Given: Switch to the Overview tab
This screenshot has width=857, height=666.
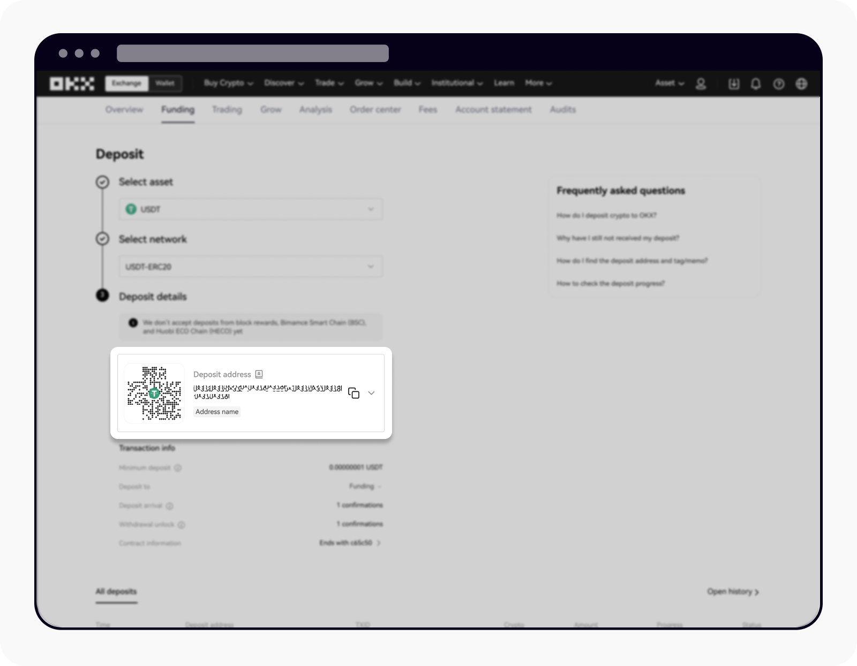Looking at the screenshot, I should click(x=124, y=110).
